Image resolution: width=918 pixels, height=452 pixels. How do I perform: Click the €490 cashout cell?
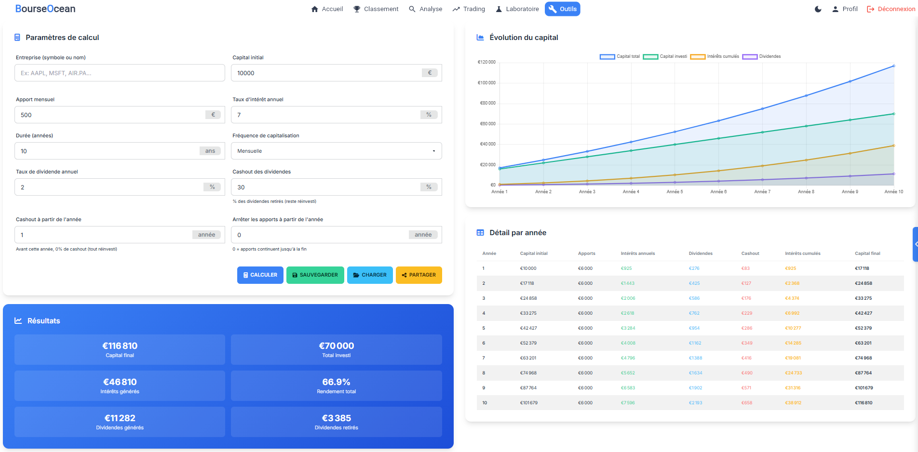coord(747,373)
